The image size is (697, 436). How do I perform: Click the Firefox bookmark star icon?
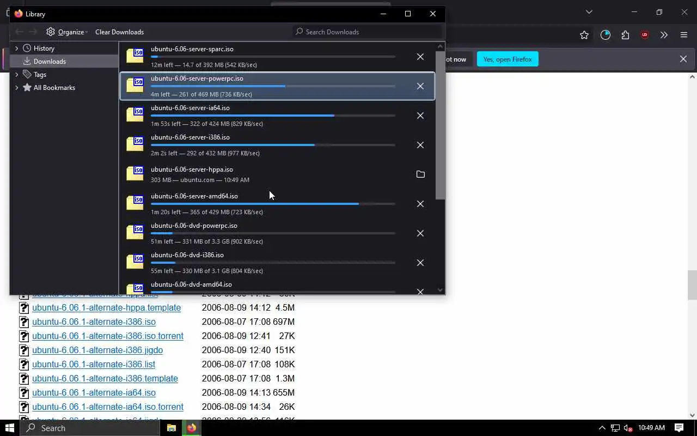pyautogui.click(x=584, y=35)
